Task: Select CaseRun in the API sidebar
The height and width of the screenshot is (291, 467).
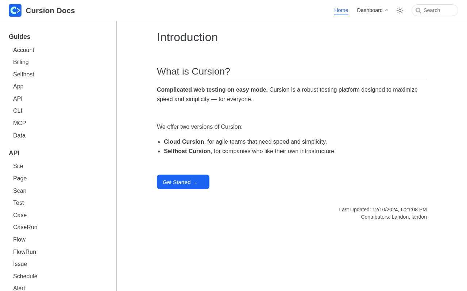Action: pyautogui.click(x=25, y=227)
